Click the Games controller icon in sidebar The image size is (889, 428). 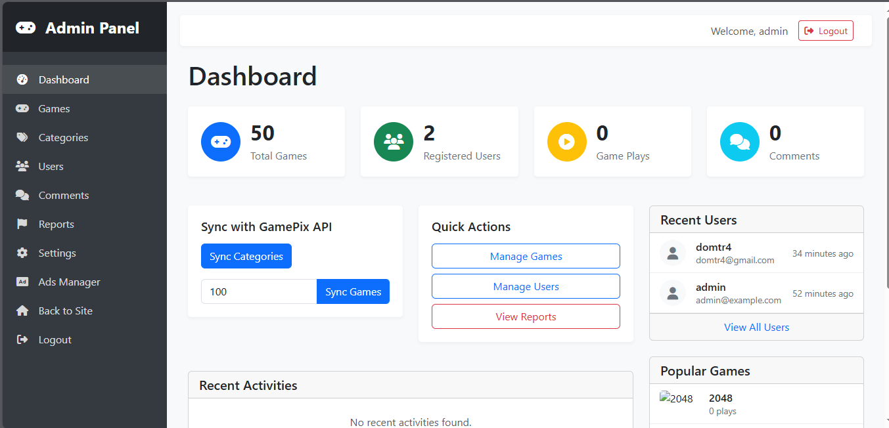pyautogui.click(x=22, y=108)
